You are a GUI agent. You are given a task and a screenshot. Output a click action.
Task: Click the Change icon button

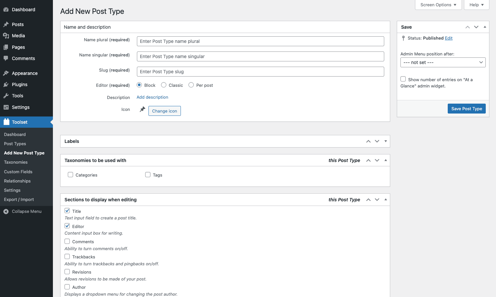click(165, 111)
